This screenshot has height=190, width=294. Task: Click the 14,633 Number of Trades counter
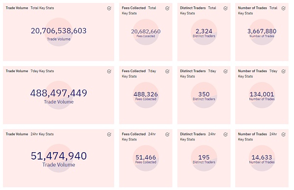262,157
